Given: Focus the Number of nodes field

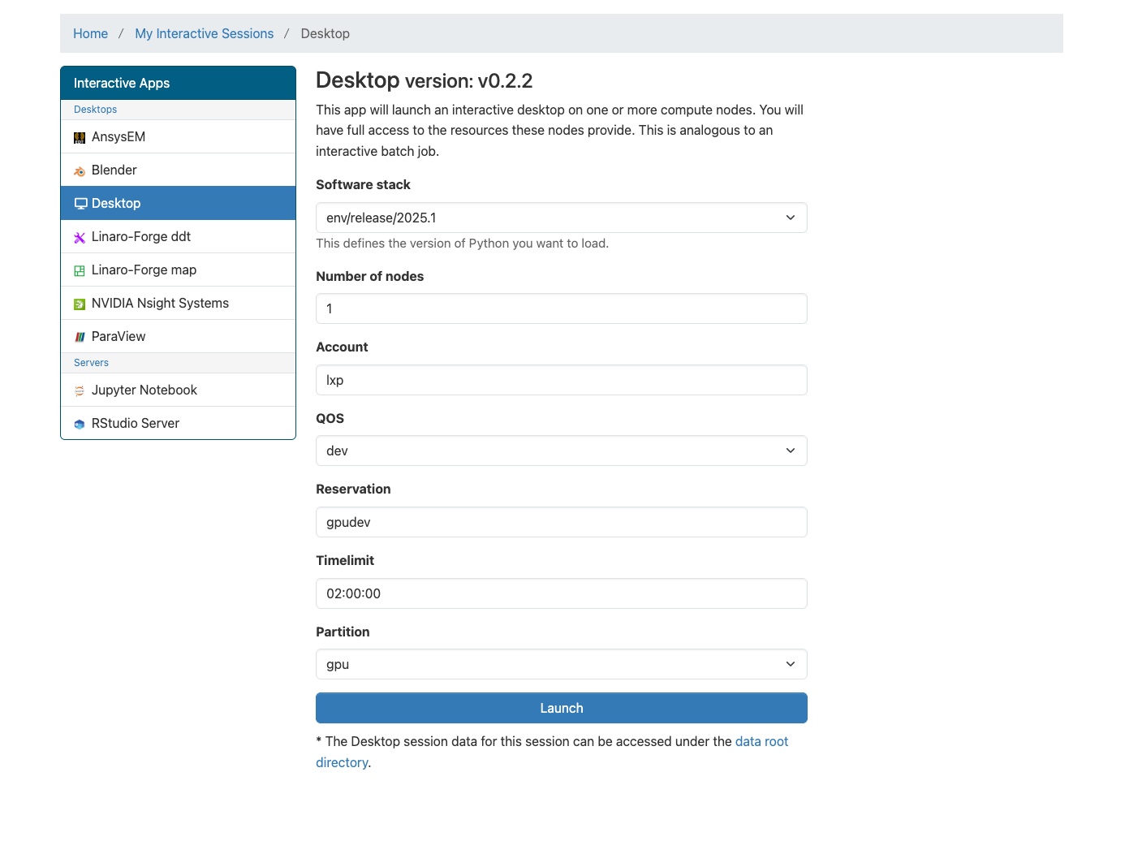Looking at the screenshot, I should (561, 308).
